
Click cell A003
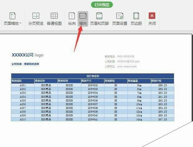click(x=23, y=93)
